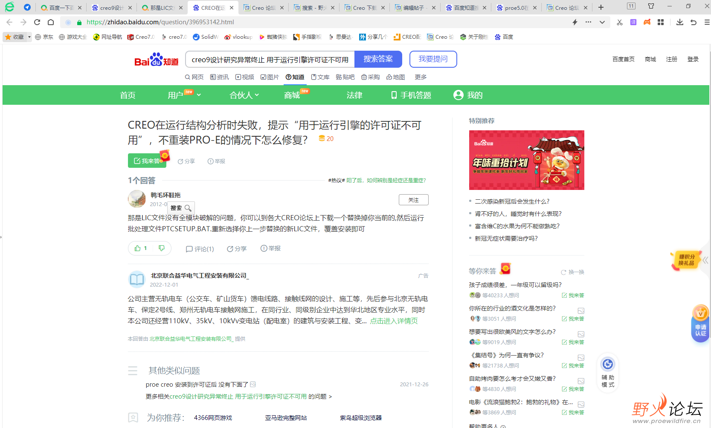711x428 pixels.
Task: Click the green 我来答 answer button
Action: [x=147, y=161]
